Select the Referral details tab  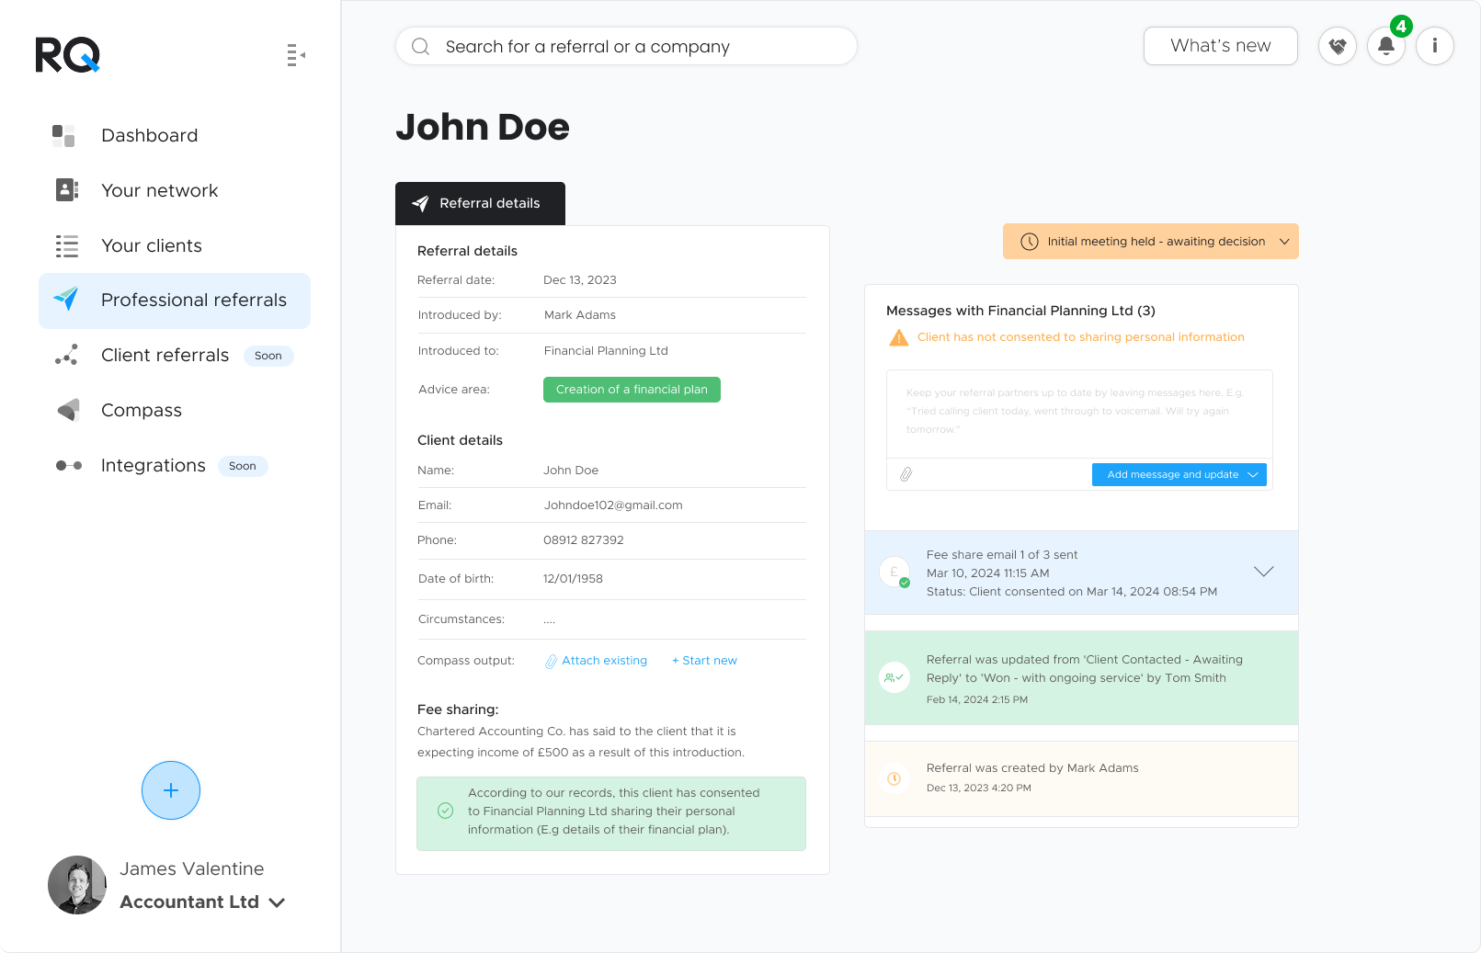point(480,203)
